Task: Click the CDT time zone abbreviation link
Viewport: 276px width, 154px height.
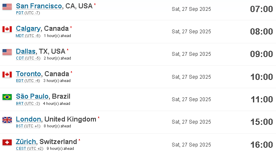Action: (x=20, y=58)
